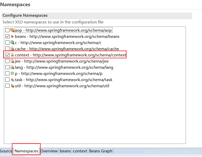Select the beans schema/beans row text
202x157 pixels.
click(67, 37)
